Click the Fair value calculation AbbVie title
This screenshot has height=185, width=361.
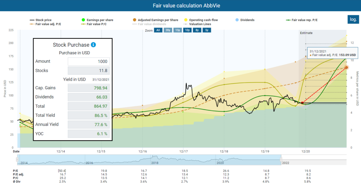click(186, 6)
